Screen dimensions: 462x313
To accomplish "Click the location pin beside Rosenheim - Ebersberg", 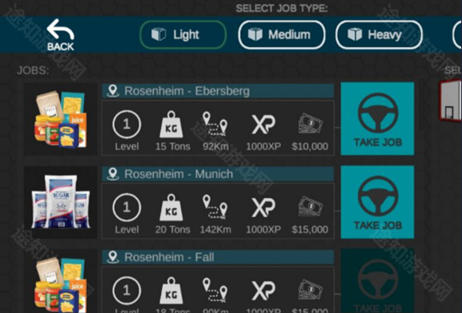I will coord(113,91).
